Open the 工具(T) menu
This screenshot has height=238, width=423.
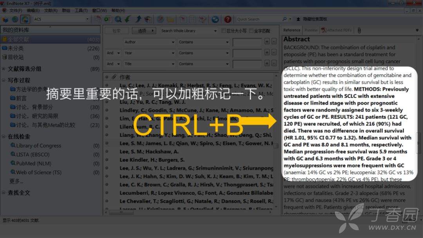point(81,10)
